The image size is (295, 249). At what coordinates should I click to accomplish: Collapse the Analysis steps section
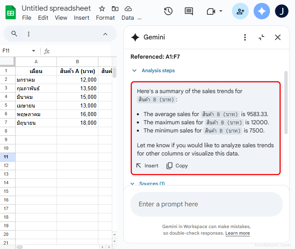(x=134, y=71)
